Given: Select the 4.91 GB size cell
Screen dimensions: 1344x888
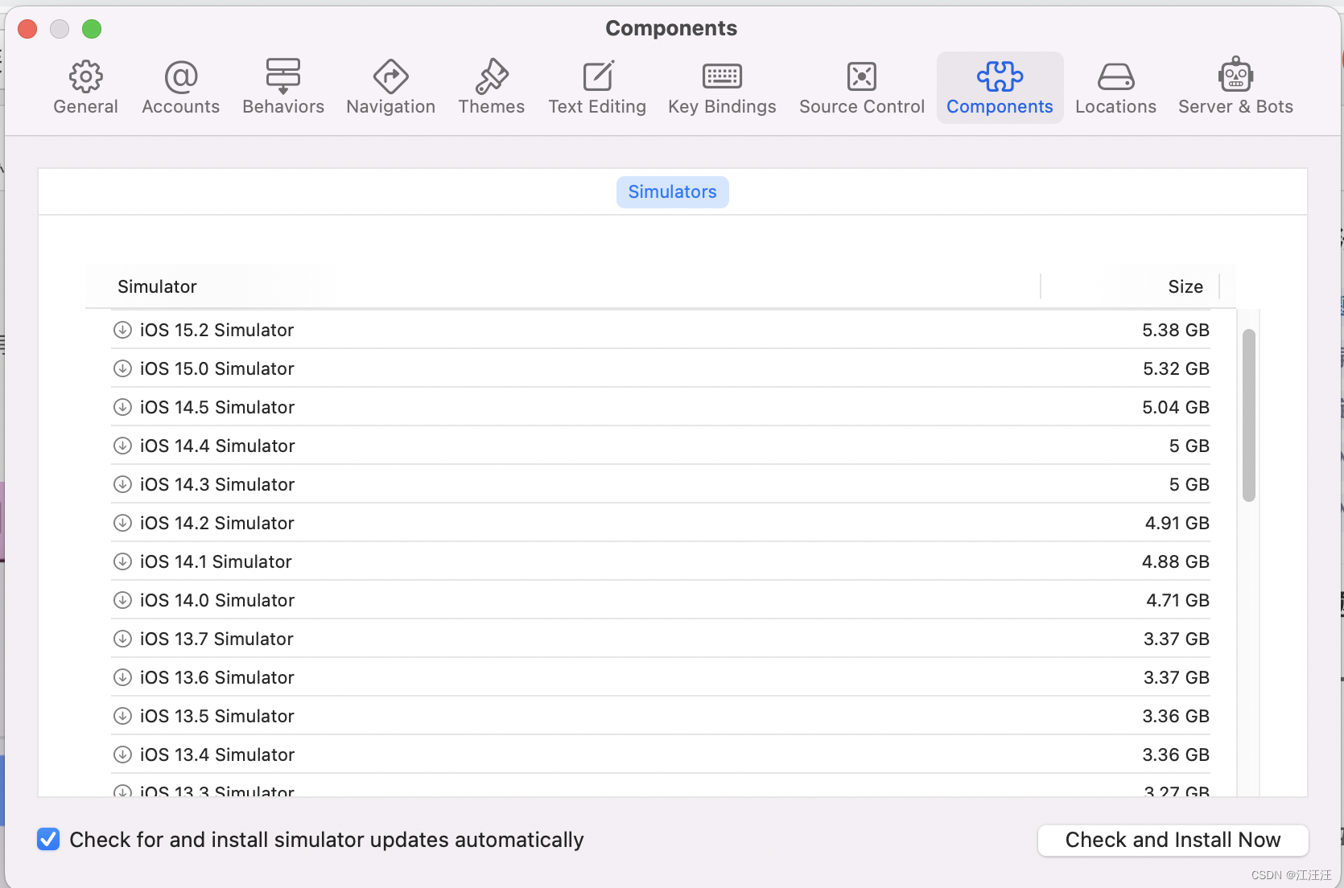Looking at the screenshot, I should click(1177, 523).
